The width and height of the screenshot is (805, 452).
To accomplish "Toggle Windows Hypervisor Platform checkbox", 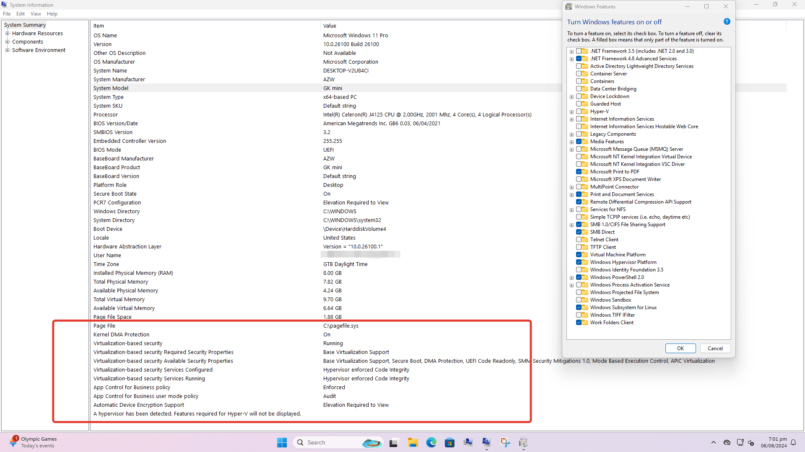I will tap(579, 262).
